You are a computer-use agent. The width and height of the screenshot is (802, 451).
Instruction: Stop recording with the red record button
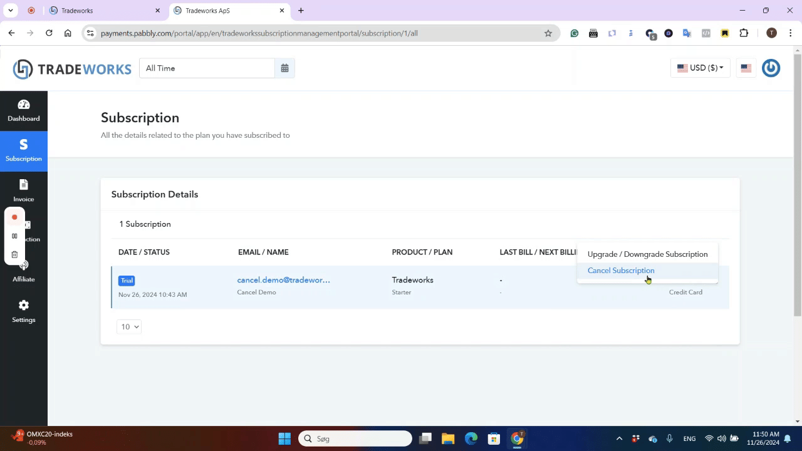(14, 217)
